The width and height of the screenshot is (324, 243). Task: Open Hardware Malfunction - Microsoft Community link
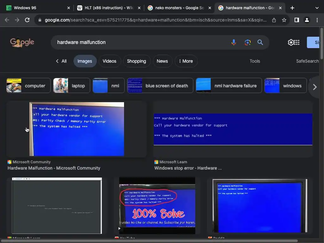(54, 168)
